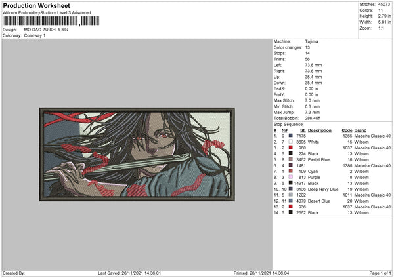This screenshot has height=278, width=394.
Task: Click the 'Description' column header
Action: 320,130
